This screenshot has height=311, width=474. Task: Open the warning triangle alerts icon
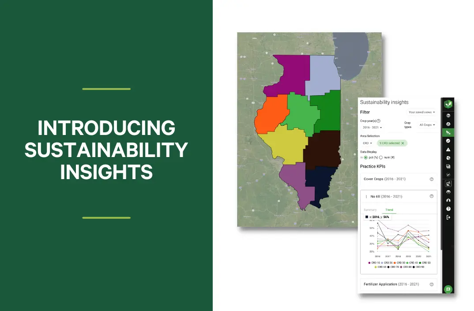click(x=448, y=150)
